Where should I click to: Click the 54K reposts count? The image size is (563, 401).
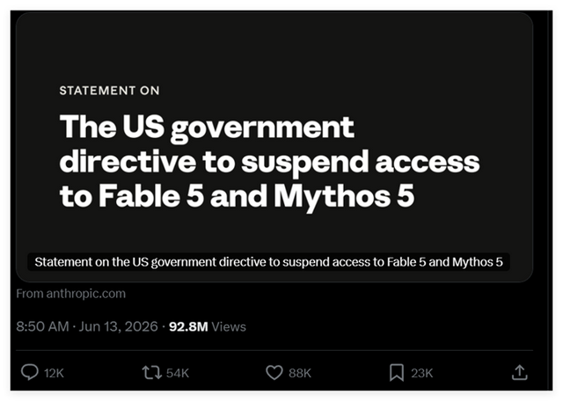click(178, 374)
